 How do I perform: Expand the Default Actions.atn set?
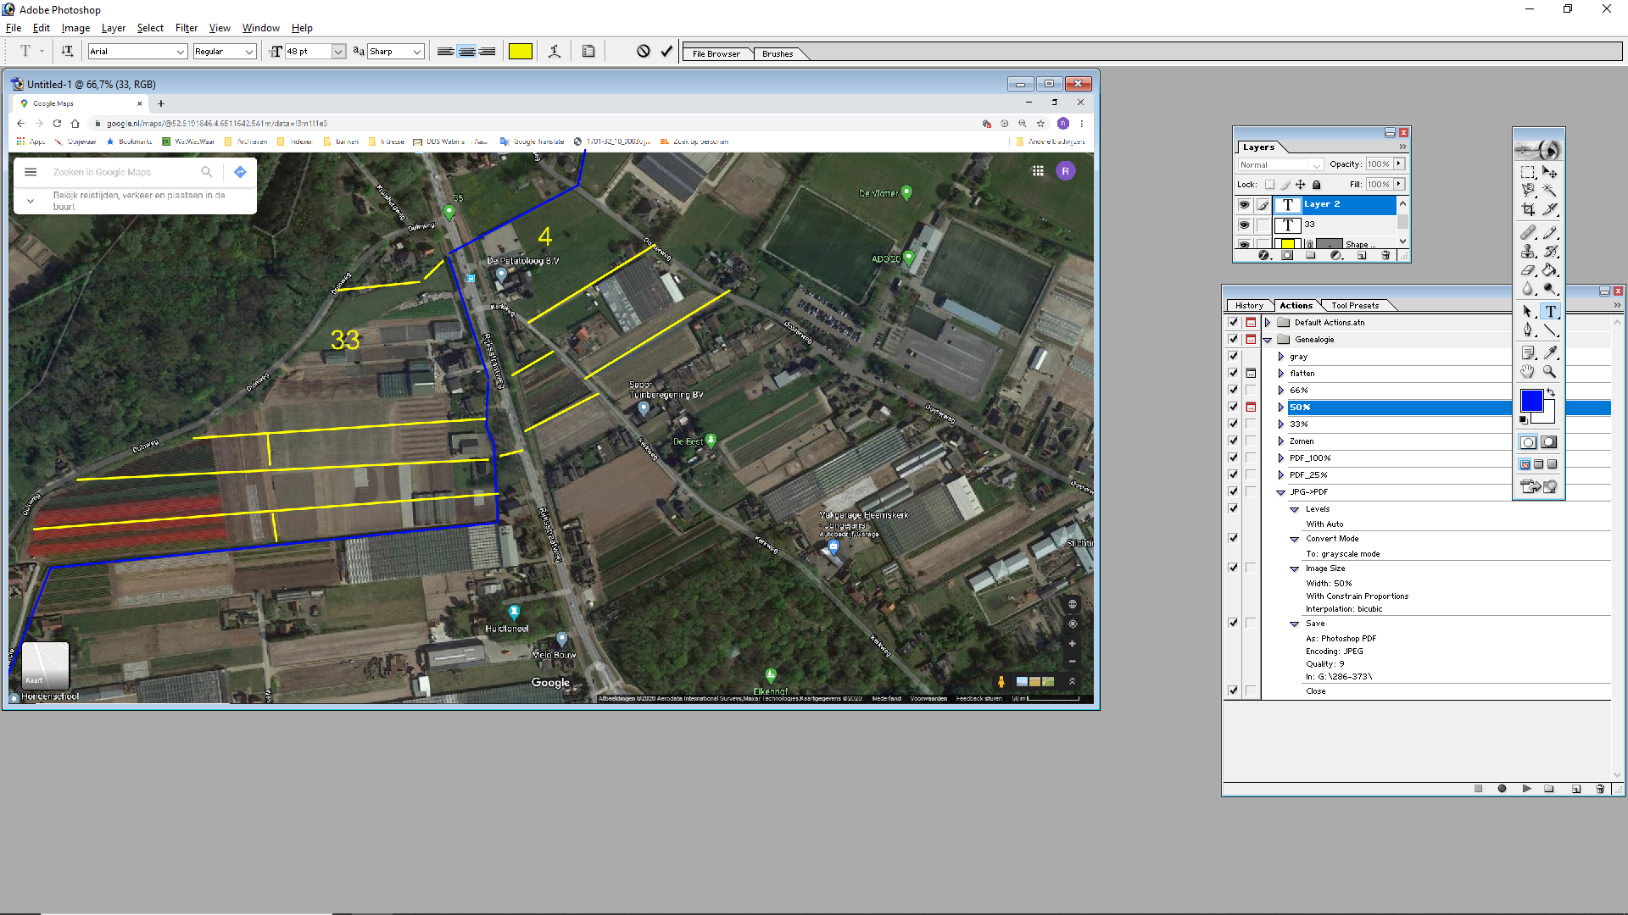1268,322
